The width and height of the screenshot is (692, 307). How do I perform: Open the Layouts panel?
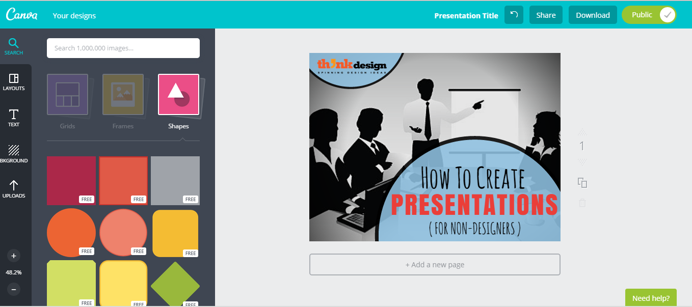click(14, 81)
